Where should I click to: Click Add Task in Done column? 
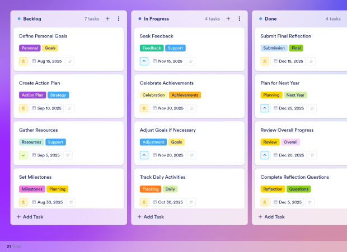coord(271,217)
